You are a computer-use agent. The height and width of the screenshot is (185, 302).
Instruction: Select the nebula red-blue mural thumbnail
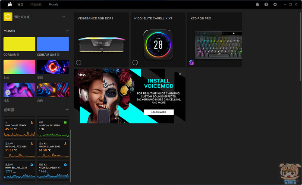53,67
